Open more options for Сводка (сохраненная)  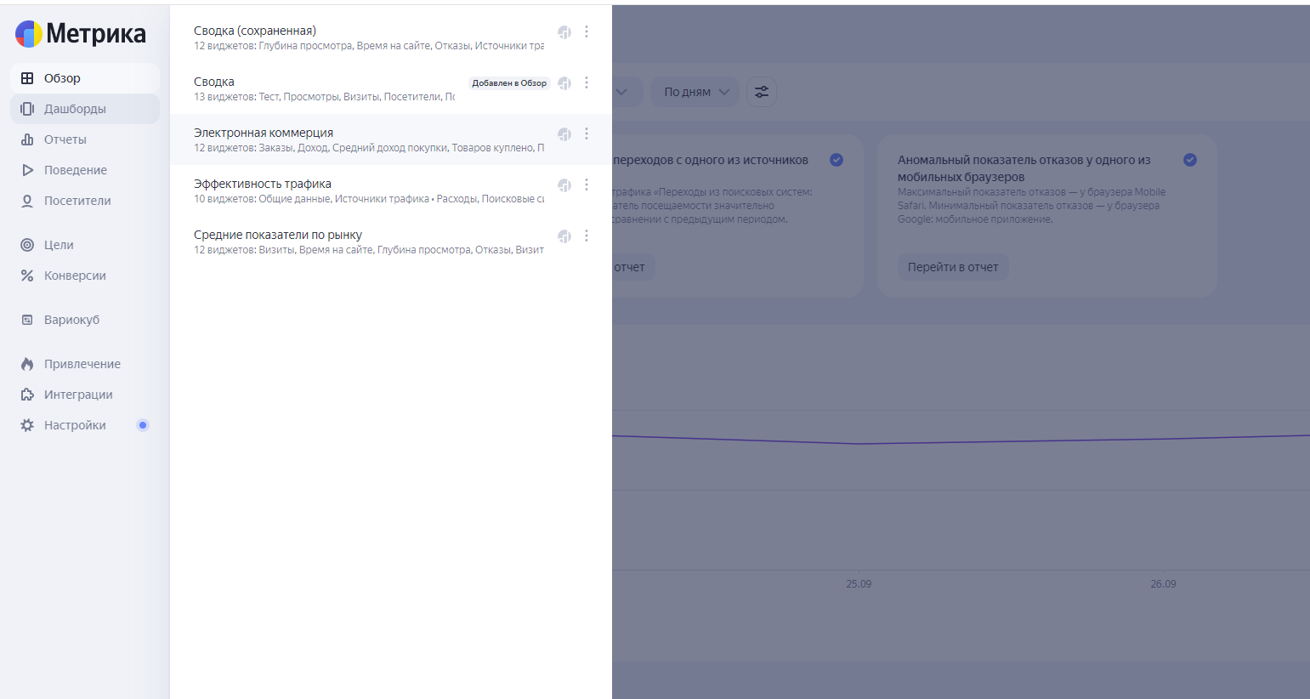click(587, 31)
